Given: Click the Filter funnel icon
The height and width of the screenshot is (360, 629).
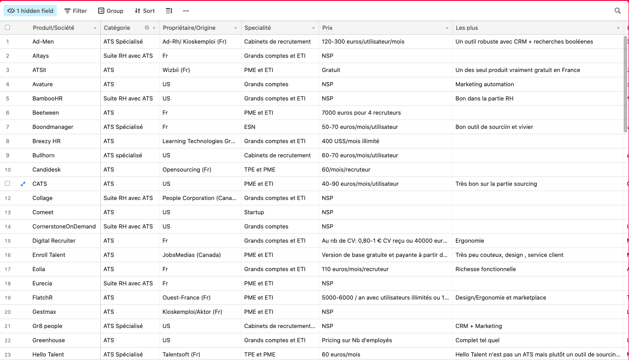Looking at the screenshot, I should point(67,11).
